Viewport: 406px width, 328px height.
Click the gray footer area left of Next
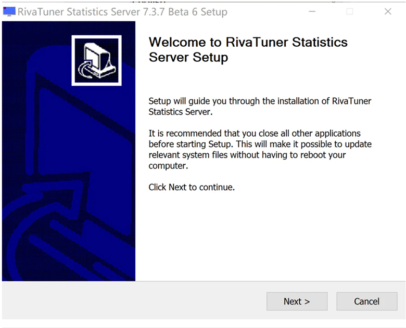point(130,301)
